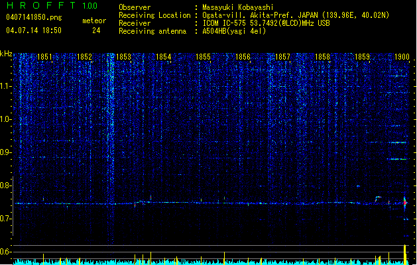The height and width of the screenshot is (265, 417).
Task: Select the file name 0407141850.png
Action: (34, 17)
